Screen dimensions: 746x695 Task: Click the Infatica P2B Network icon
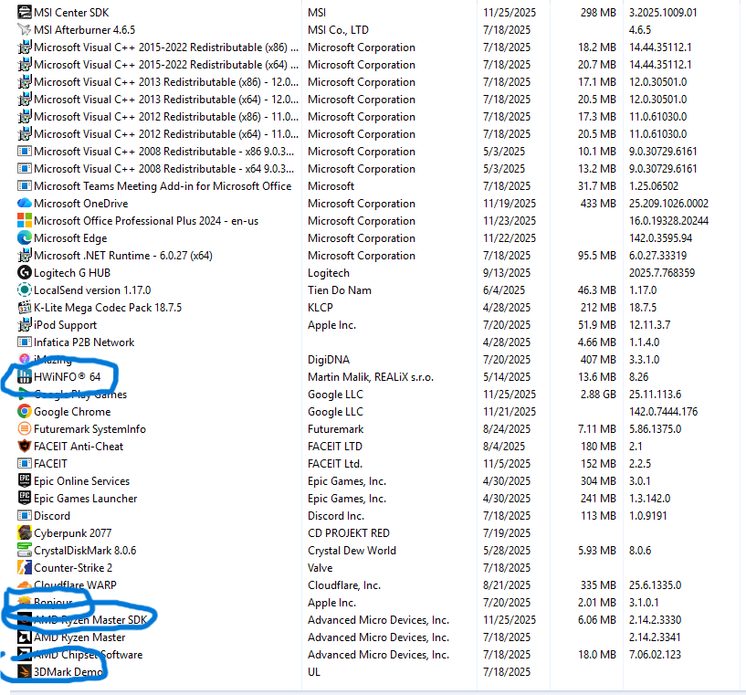[25, 342]
